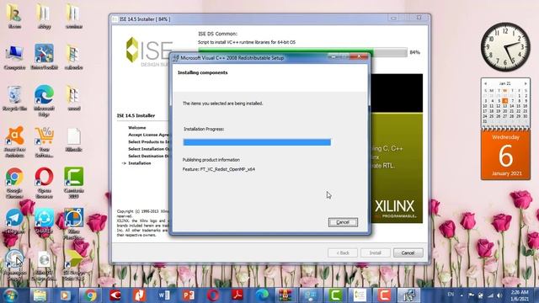539x303 pixels.
Task: Open WinRAR from the taskbar
Action: 286,295
